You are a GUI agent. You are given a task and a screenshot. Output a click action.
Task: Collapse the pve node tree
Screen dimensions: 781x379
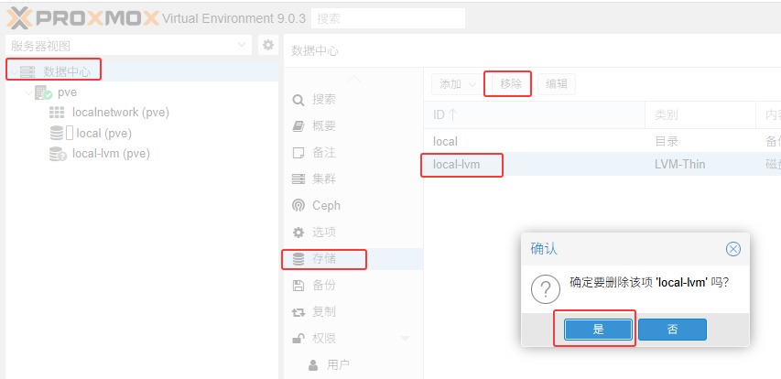(x=27, y=92)
